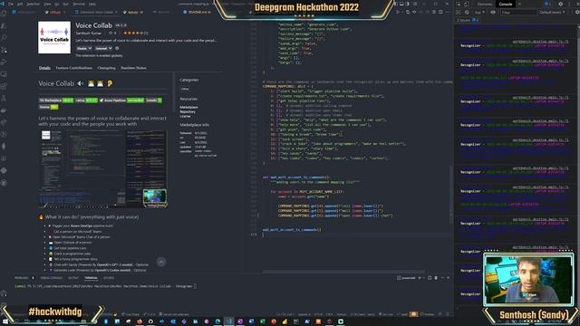
Task: Select the Extension: Voice Collab editor tab
Action: [96, 12]
